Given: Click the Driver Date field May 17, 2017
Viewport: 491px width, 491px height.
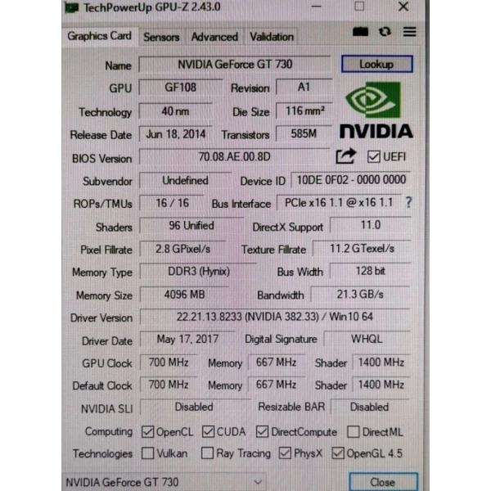Looking at the screenshot, I should pos(187,339).
